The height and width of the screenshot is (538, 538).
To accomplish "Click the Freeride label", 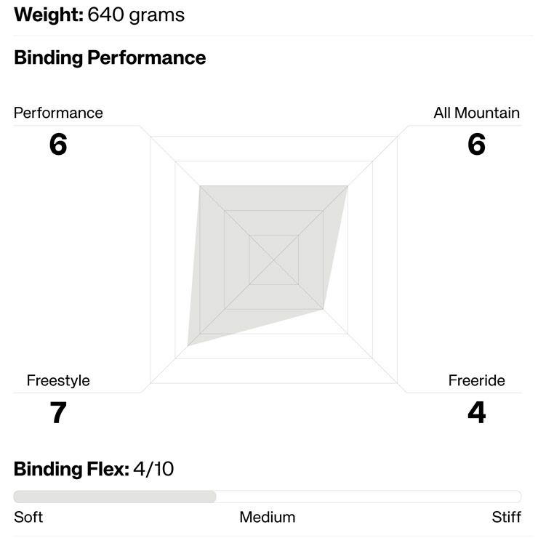I will pos(476,380).
